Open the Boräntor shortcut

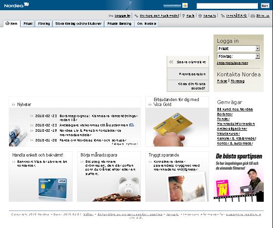(225, 114)
